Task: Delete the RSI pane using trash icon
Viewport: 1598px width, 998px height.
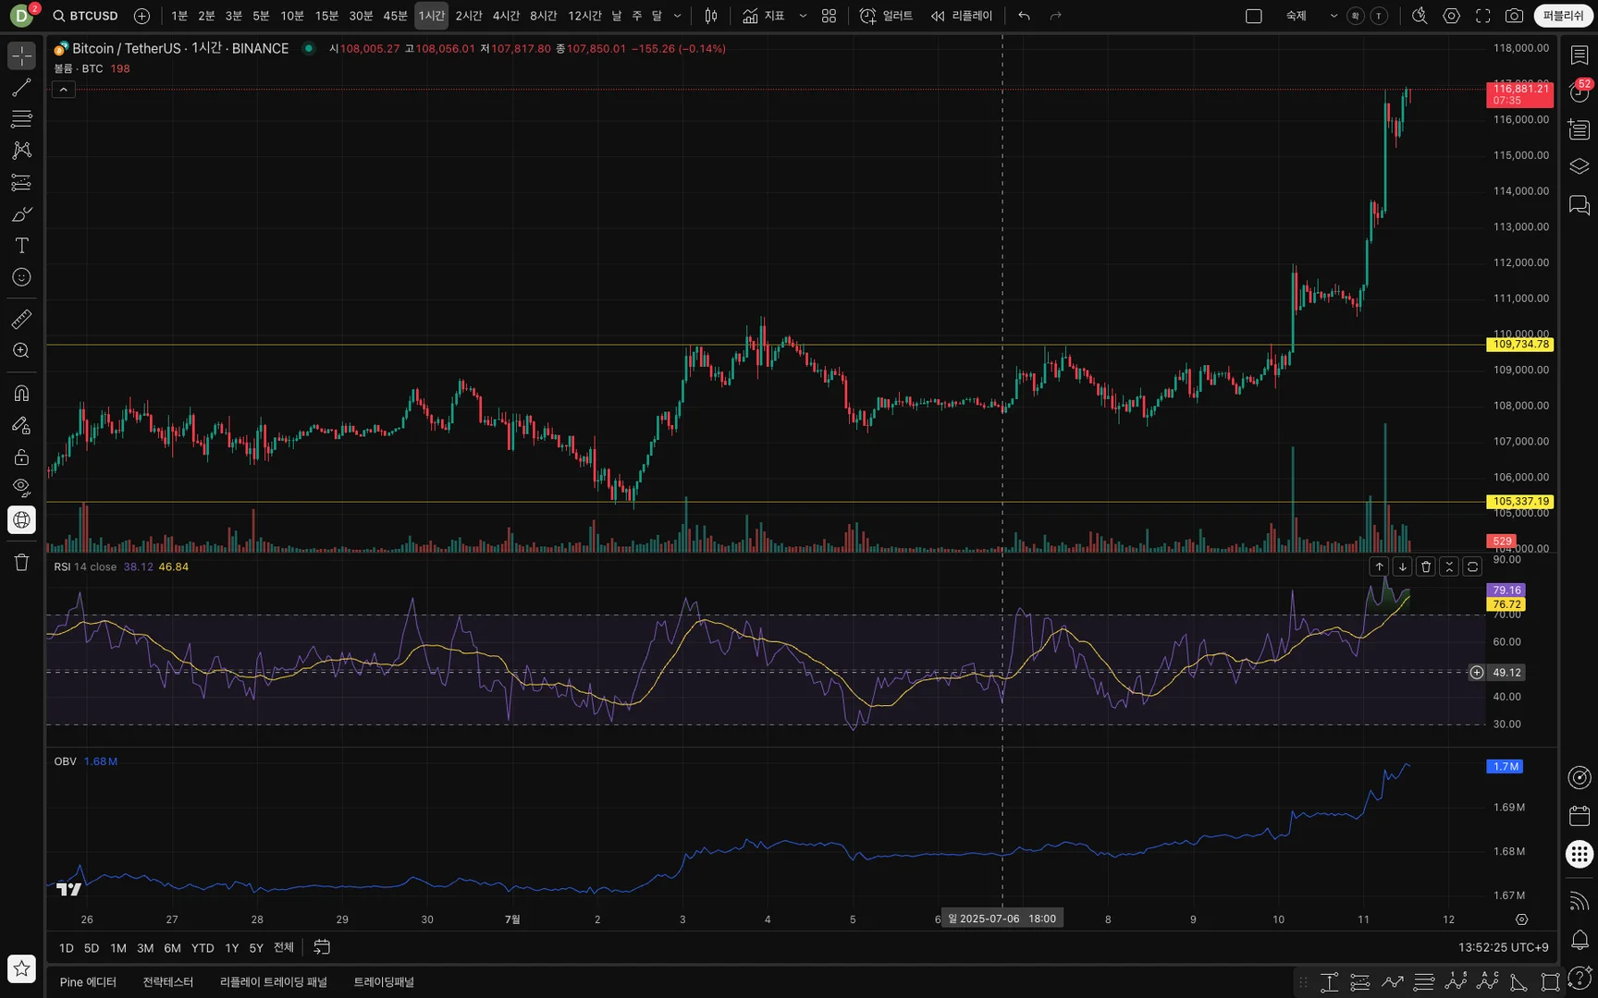Action: coord(1425,567)
